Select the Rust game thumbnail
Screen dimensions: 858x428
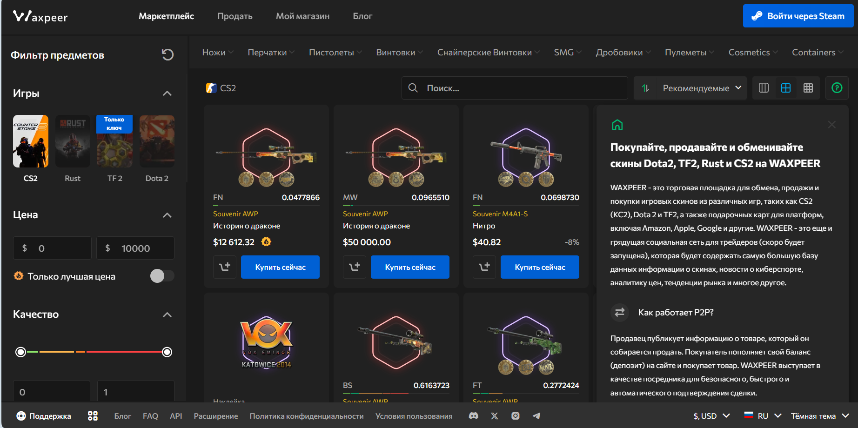point(73,141)
